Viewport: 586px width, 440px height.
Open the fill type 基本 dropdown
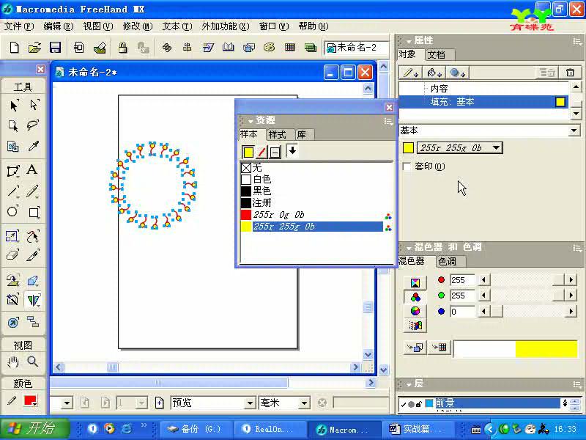click(574, 131)
